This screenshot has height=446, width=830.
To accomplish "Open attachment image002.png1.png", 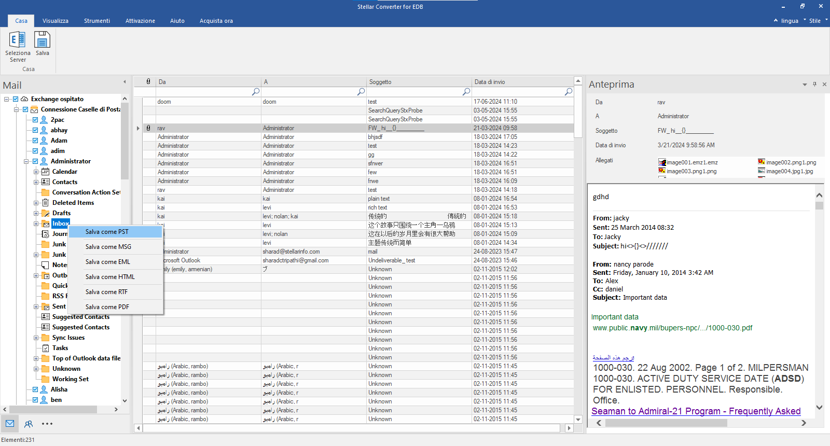I will (787, 162).
